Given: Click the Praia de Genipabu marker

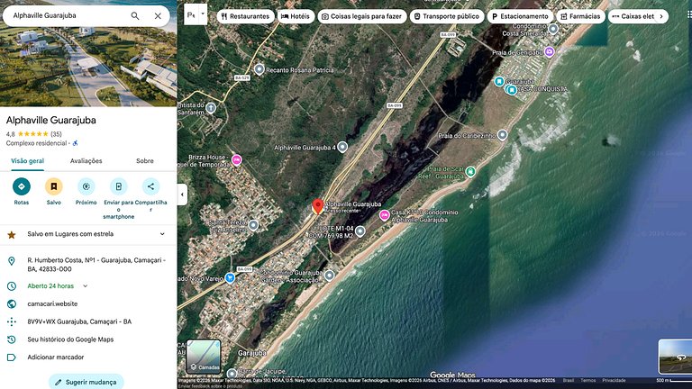Looking at the screenshot, I should click(x=549, y=51).
